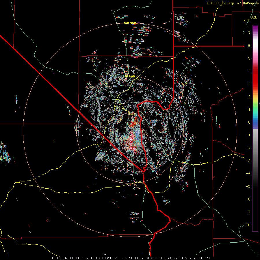Click the -5 value on the color scale
The image size is (260, 260).
(248, 186)
